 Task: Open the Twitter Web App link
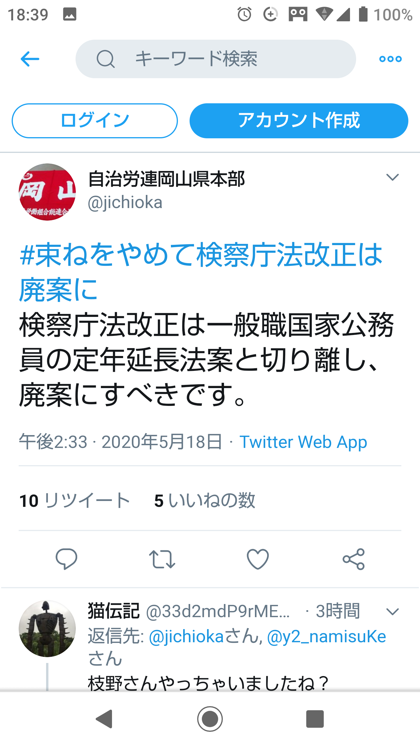(303, 442)
